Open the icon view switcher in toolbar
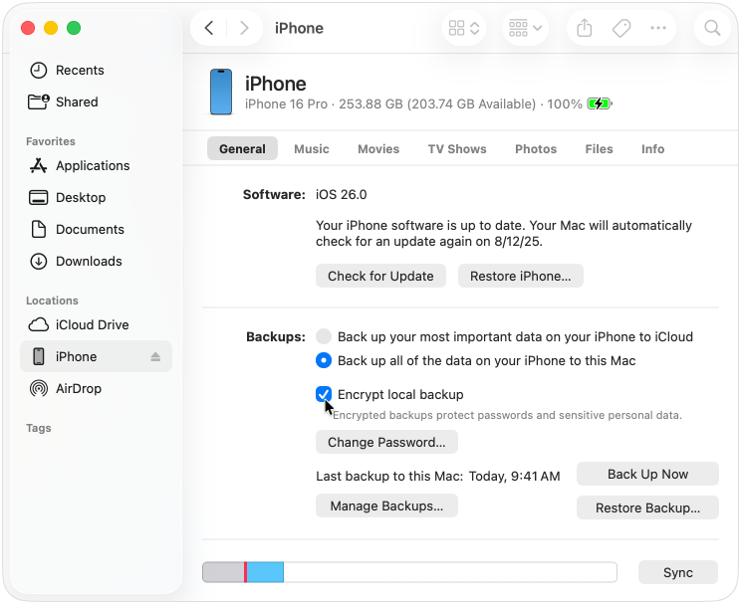The width and height of the screenshot is (743, 606). 464,29
